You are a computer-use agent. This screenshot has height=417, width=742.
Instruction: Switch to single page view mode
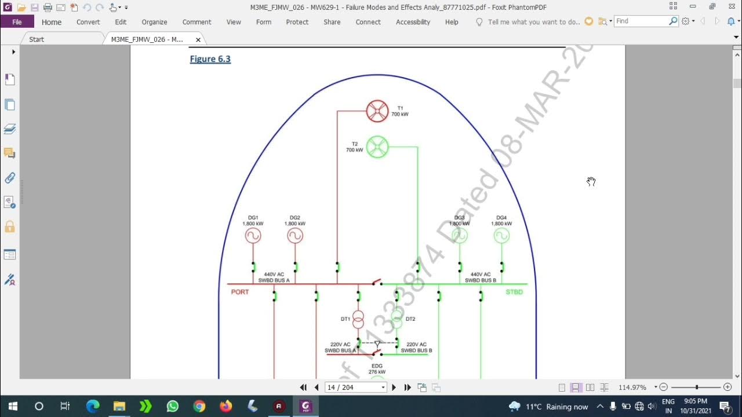pyautogui.click(x=562, y=387)
